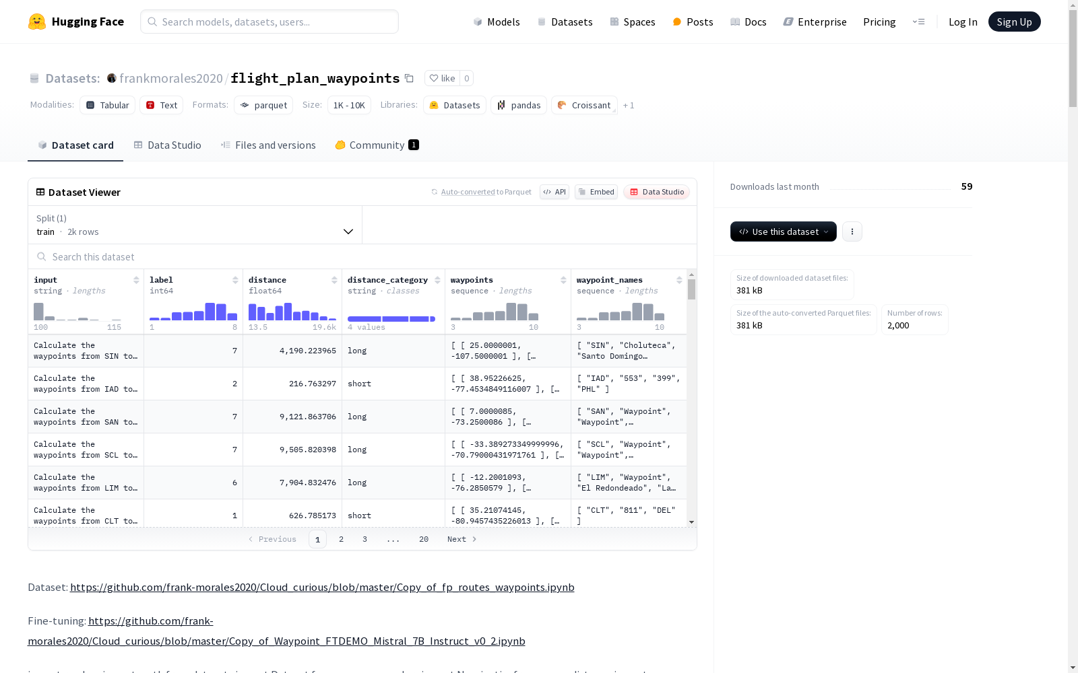
Task: Switch to the Data Studio tab
Action: point(167,145)
